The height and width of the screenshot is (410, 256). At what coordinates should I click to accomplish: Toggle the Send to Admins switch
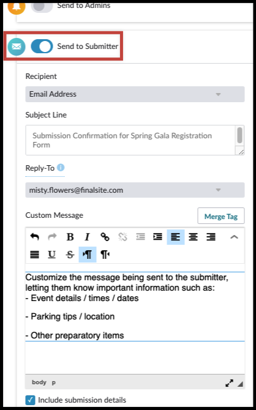(x=42, y=7)
